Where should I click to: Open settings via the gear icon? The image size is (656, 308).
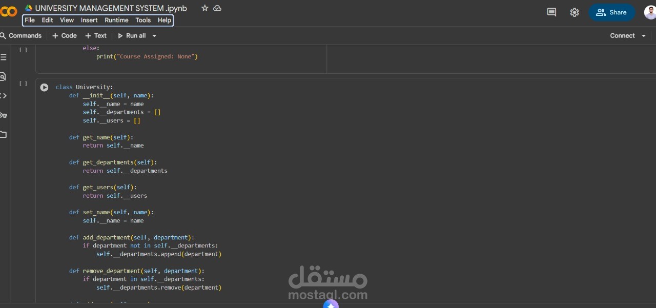[575, 12]
